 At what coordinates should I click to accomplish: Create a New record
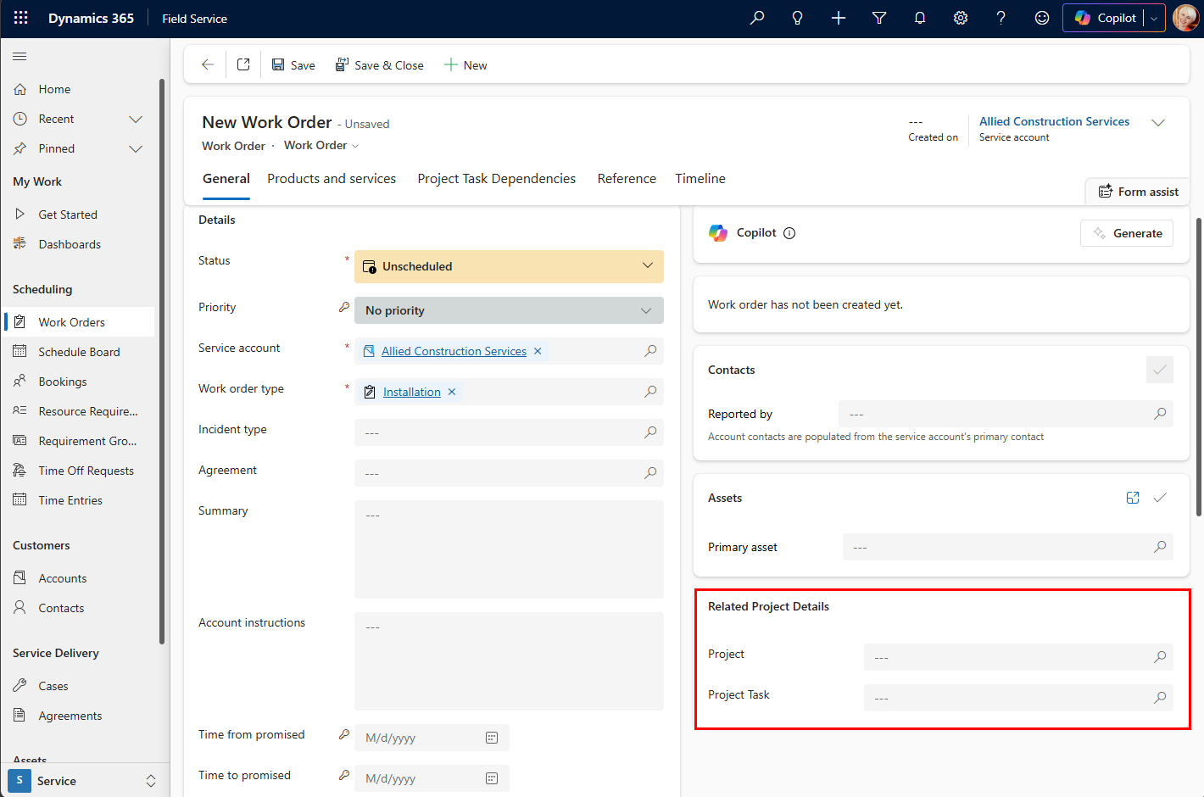tap(465, 65)
